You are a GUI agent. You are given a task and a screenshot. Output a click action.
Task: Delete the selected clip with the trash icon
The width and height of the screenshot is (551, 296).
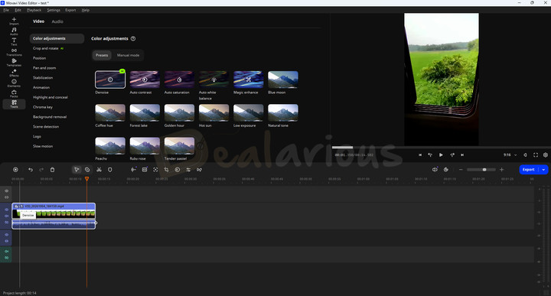click(x=52, y=170)
